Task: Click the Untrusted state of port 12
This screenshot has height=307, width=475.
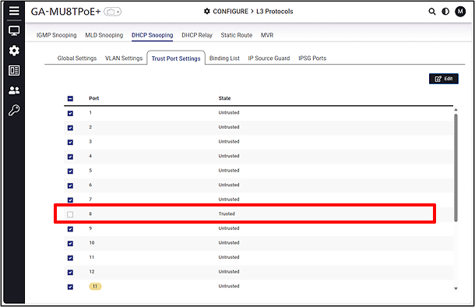Action: point(229,271)
